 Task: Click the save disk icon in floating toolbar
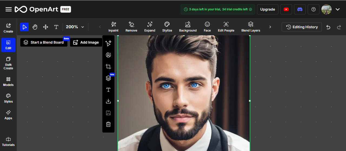click(x=108, y=113)
